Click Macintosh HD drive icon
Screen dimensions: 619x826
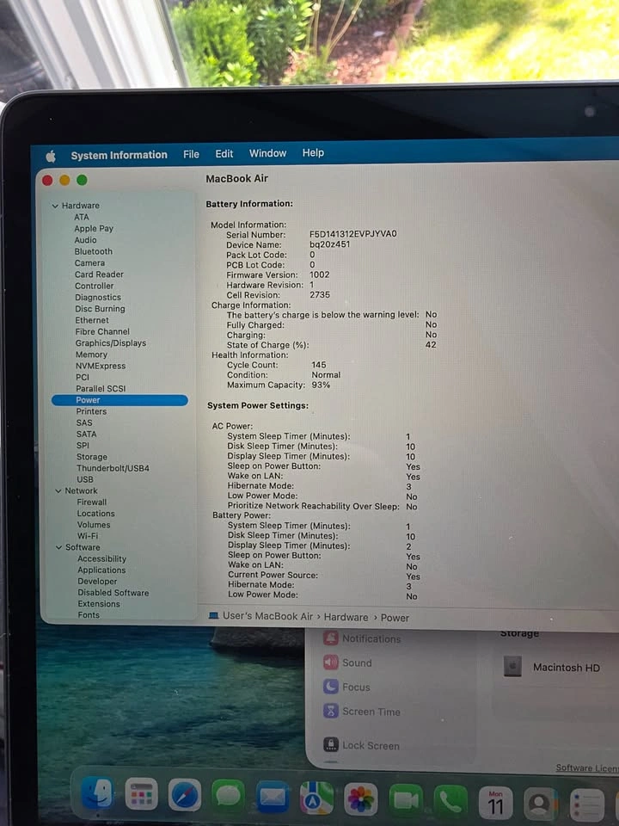(x=512, y=666)
